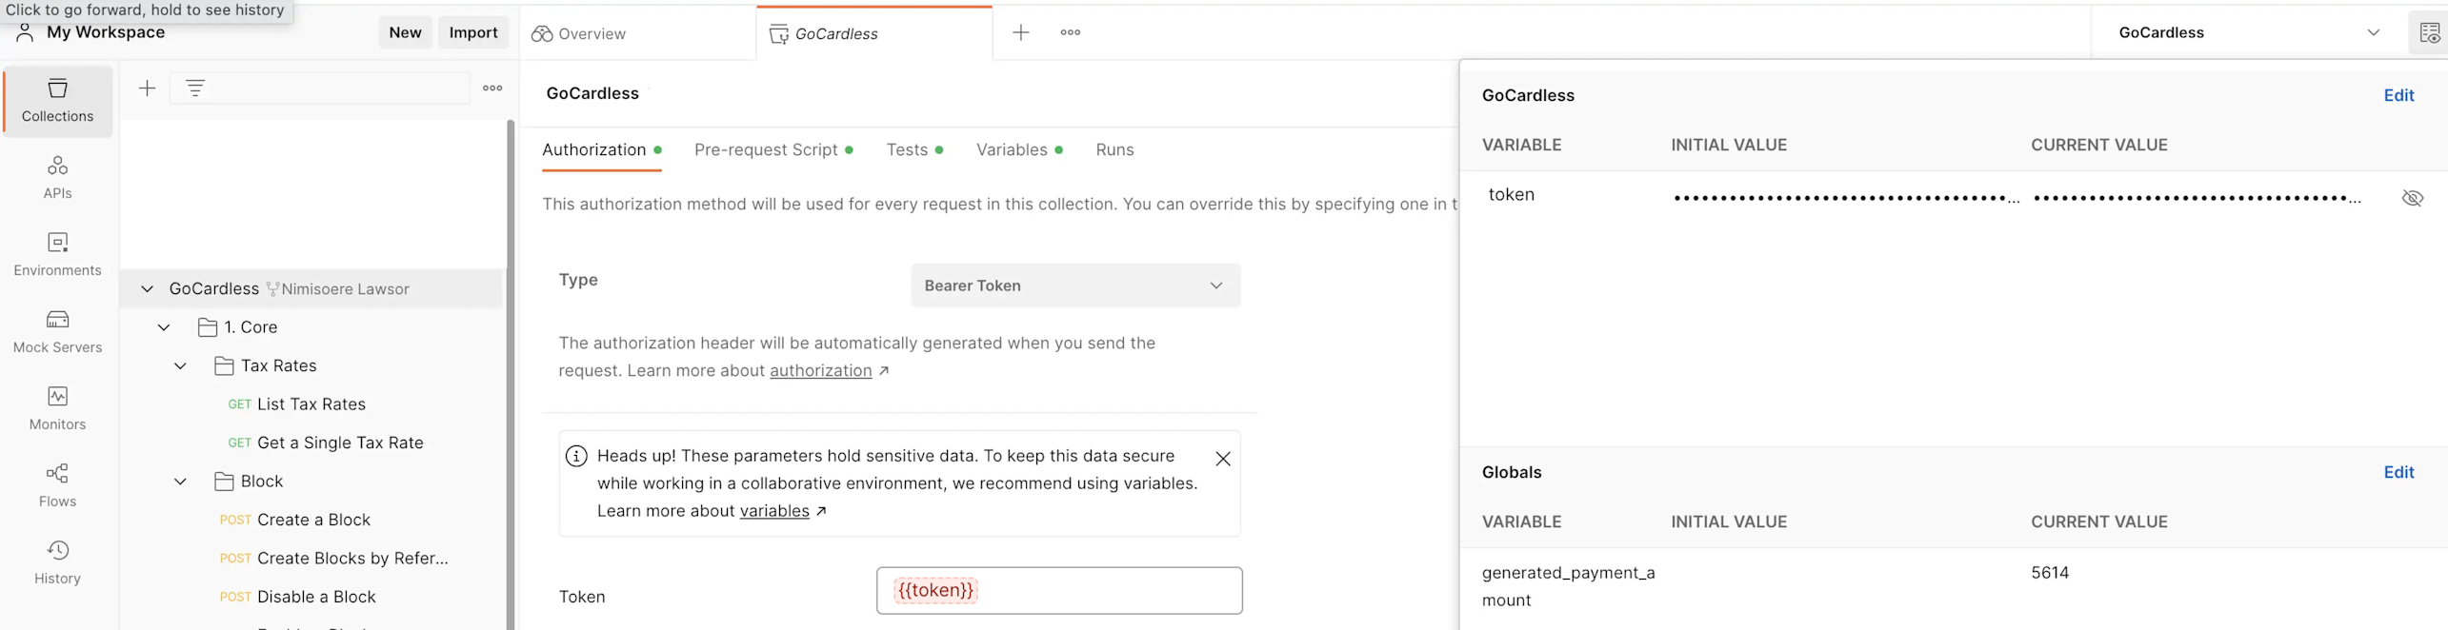The height and width of the screenshot is (630, 2448).
Task: Open the Bearer Token type dropdown
Action: (1074, 285)
